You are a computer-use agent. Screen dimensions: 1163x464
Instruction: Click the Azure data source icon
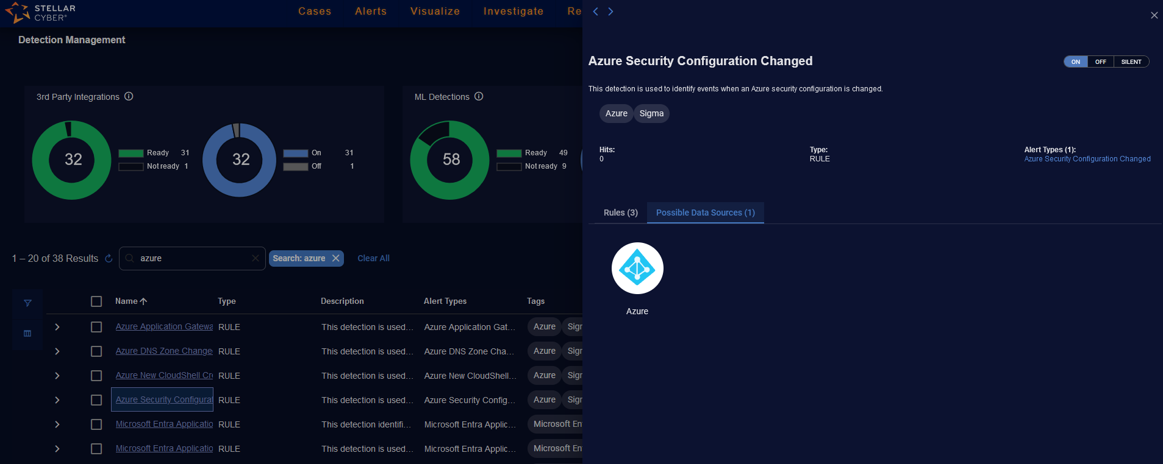(x=637, y=269)
